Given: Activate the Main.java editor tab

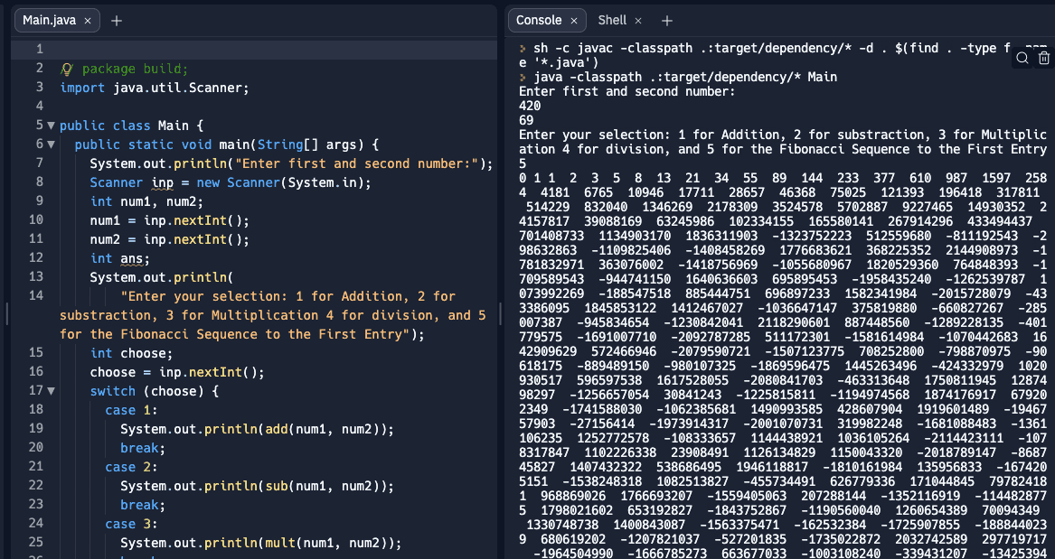Looking at the screenshot, I should point(49,20).
